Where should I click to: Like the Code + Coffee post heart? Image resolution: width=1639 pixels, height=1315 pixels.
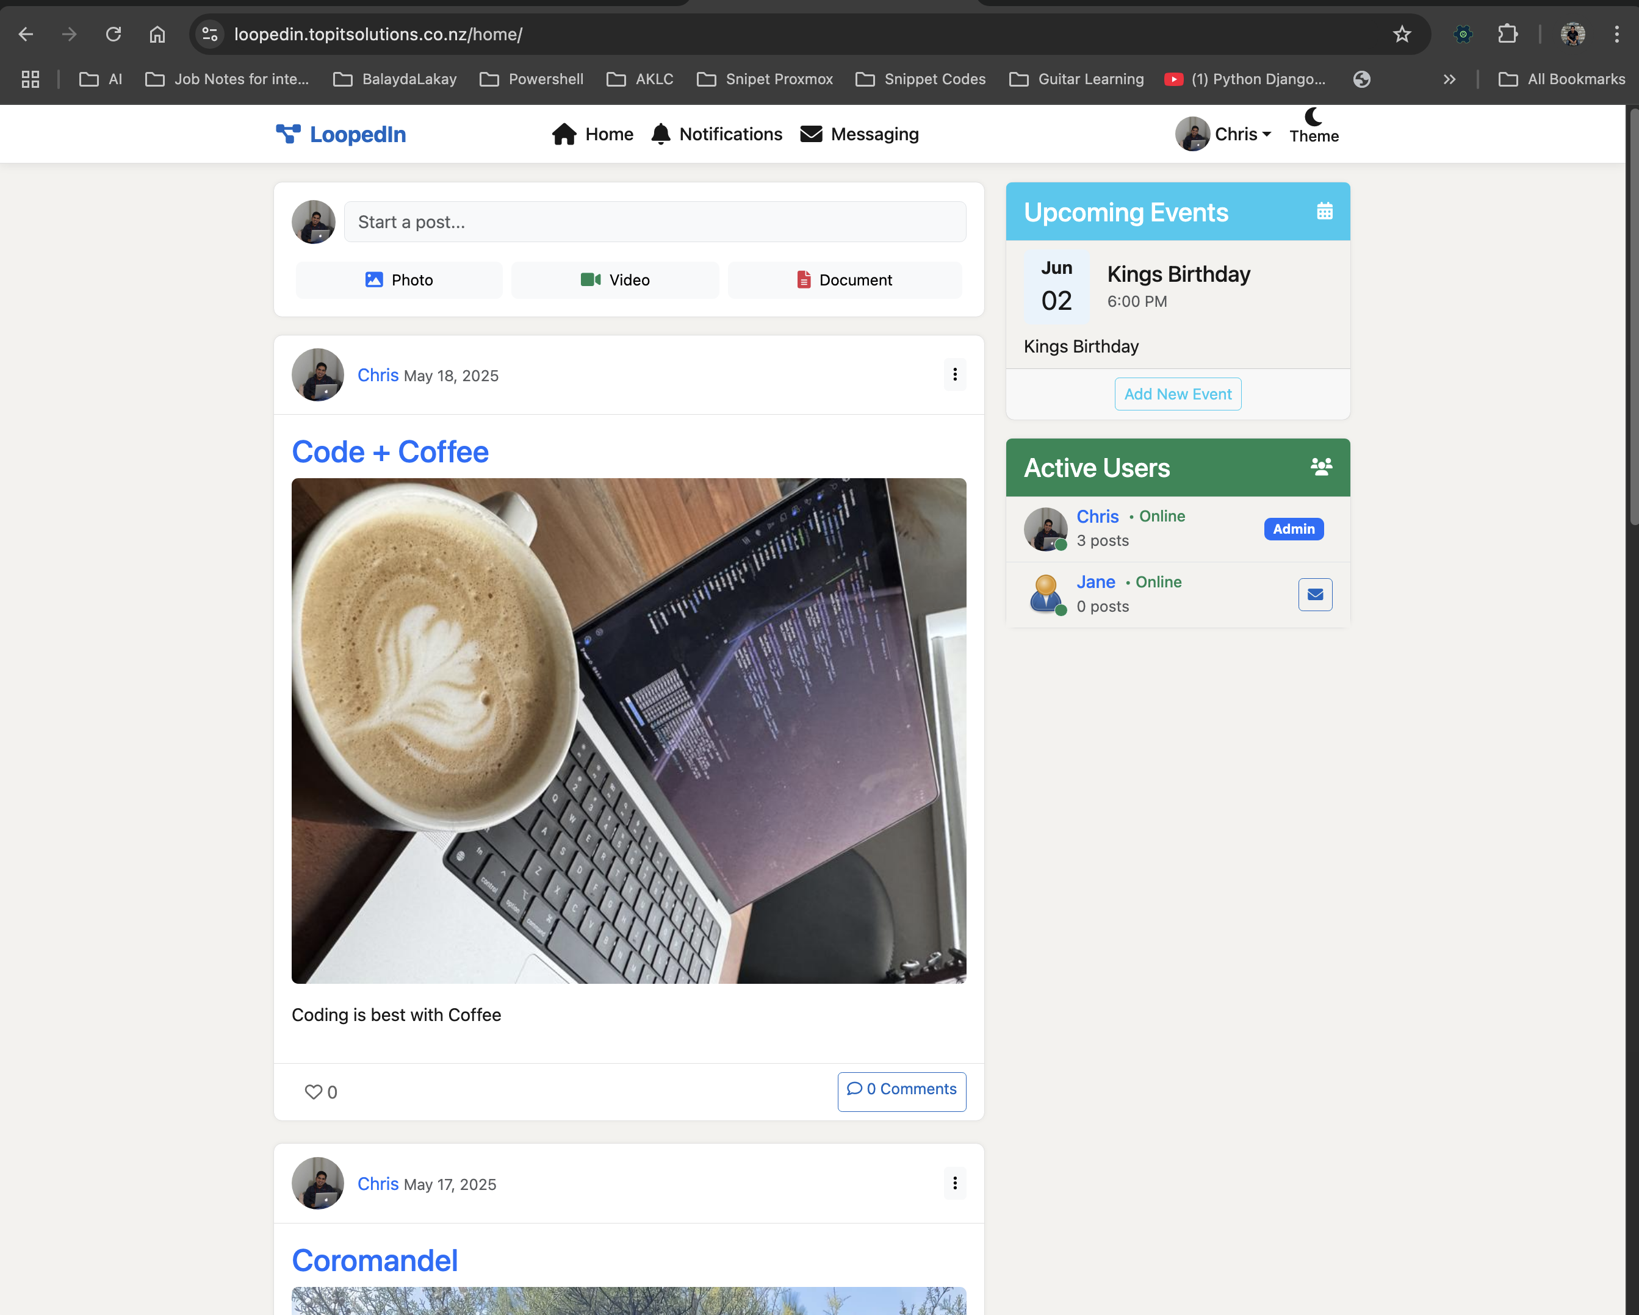tap(313, 1091)
